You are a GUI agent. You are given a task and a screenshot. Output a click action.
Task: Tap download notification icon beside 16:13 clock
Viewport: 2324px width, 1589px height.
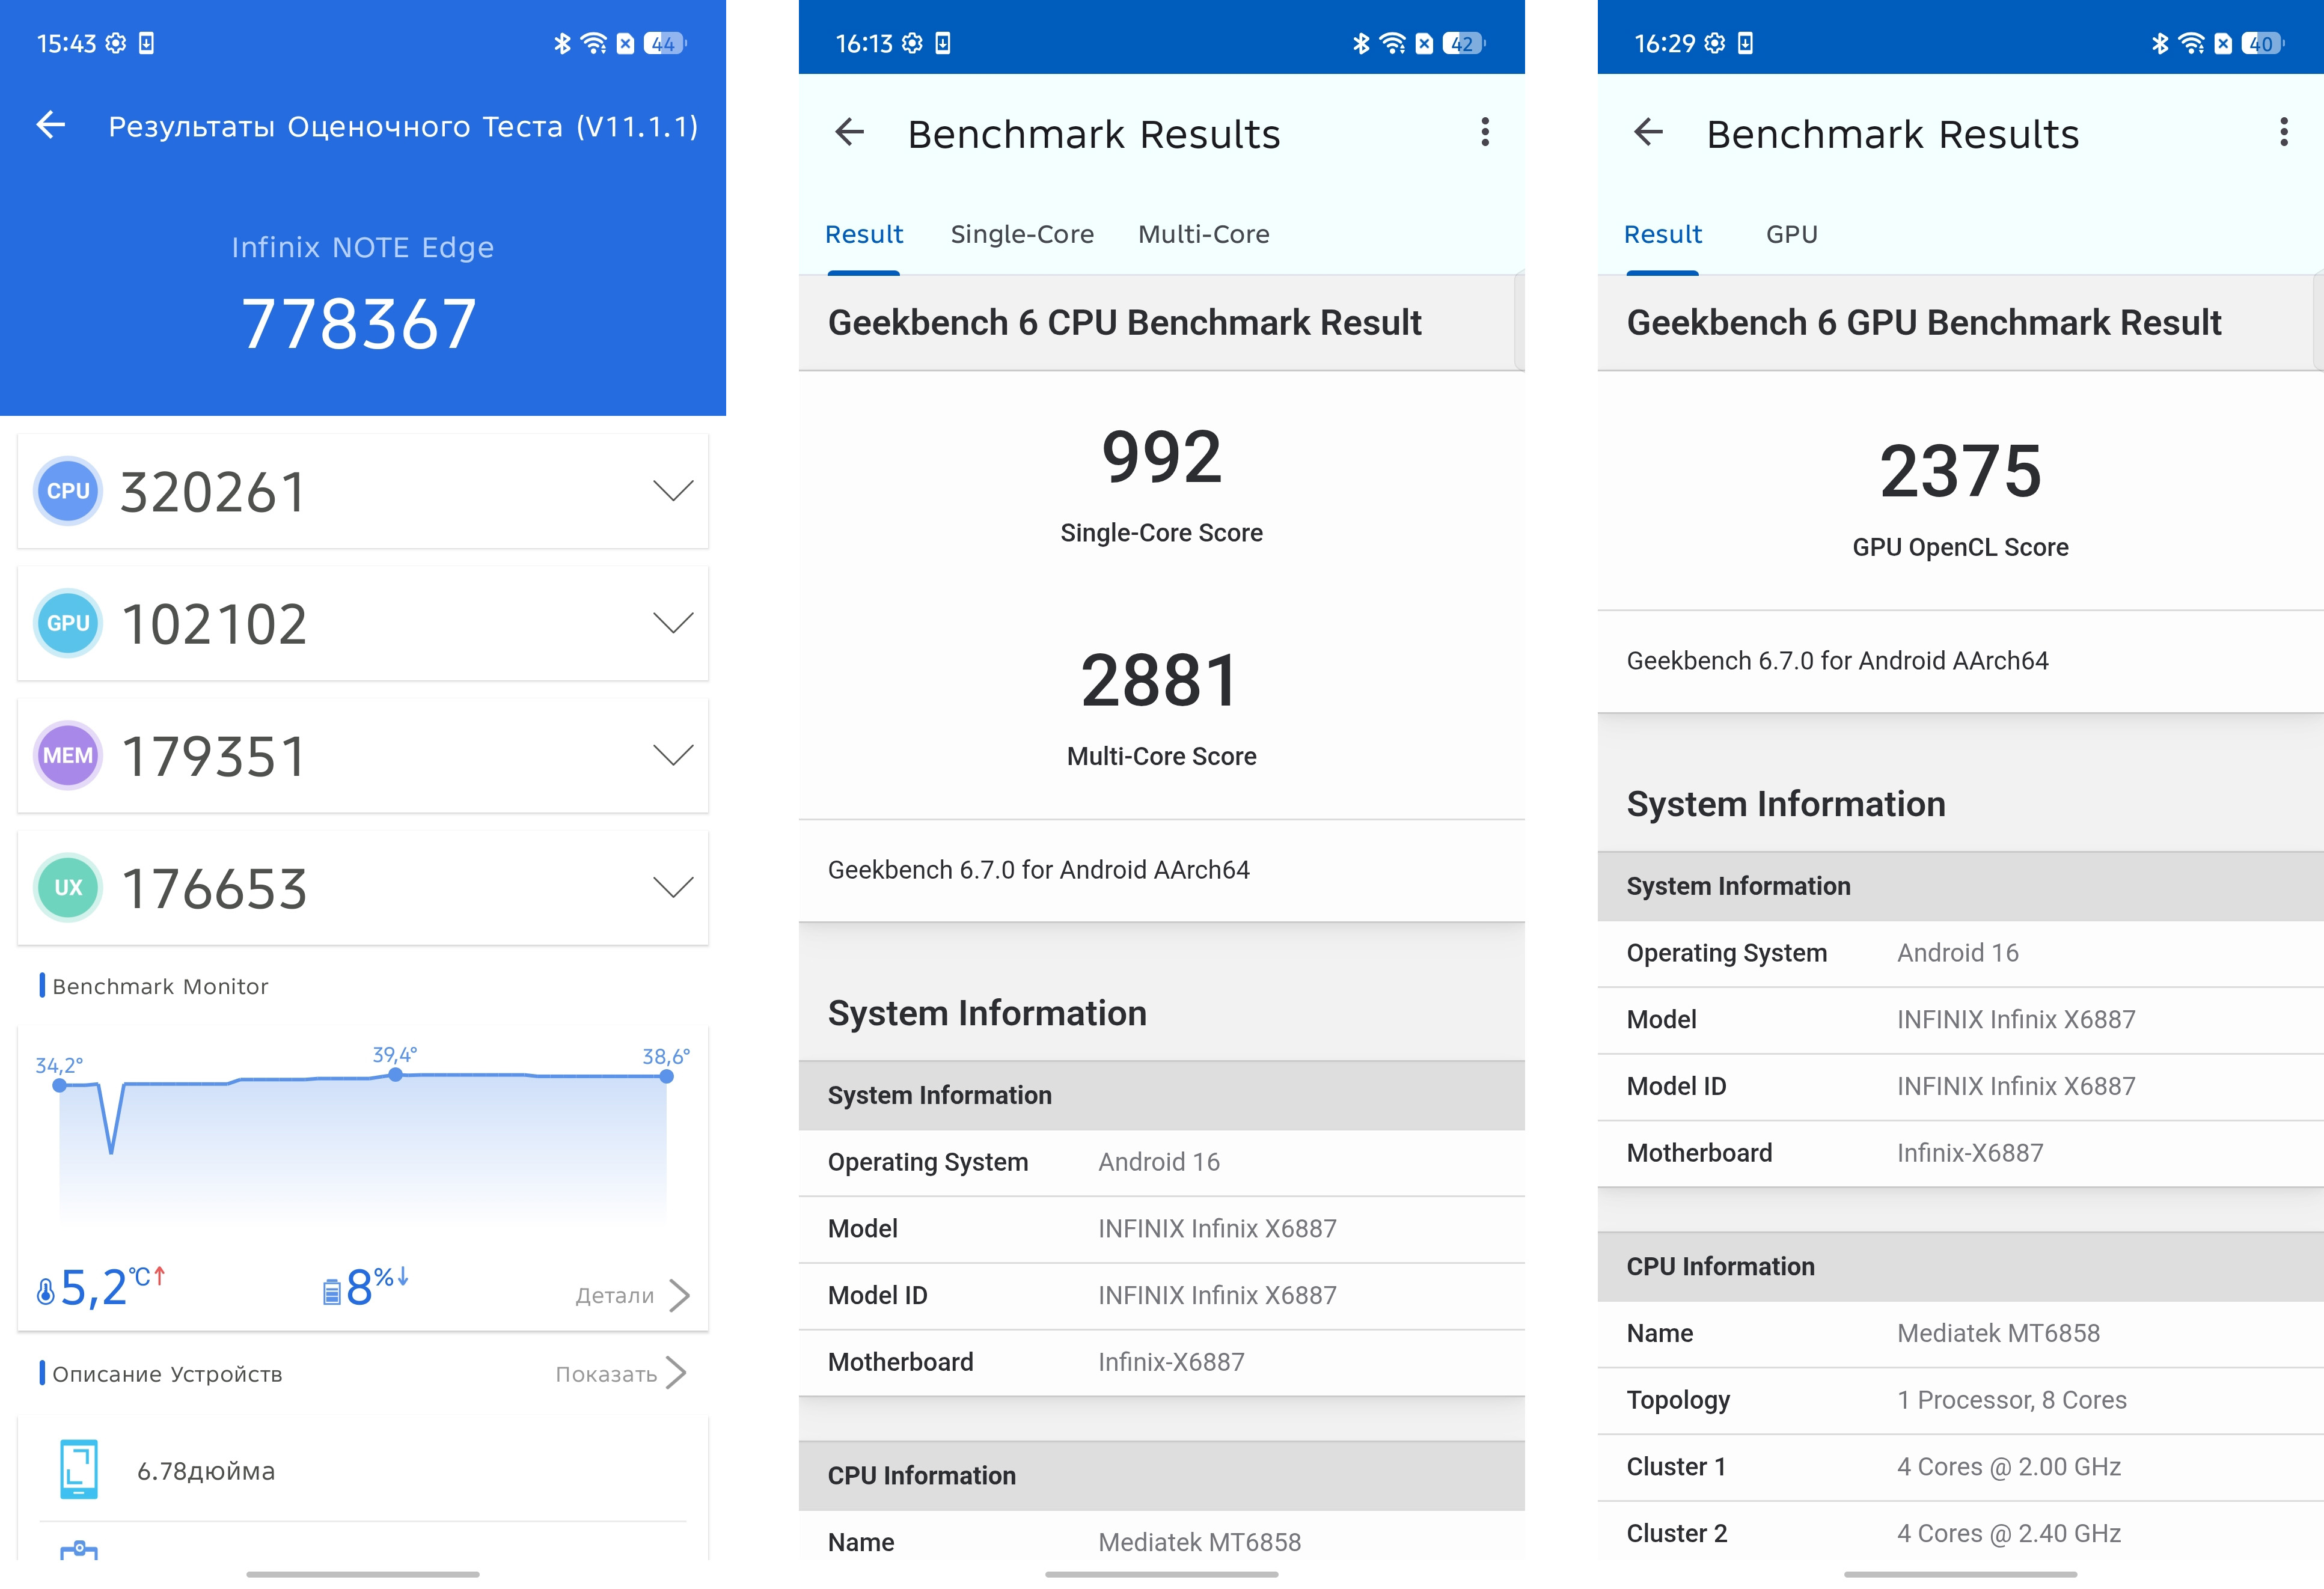point(943,43)
